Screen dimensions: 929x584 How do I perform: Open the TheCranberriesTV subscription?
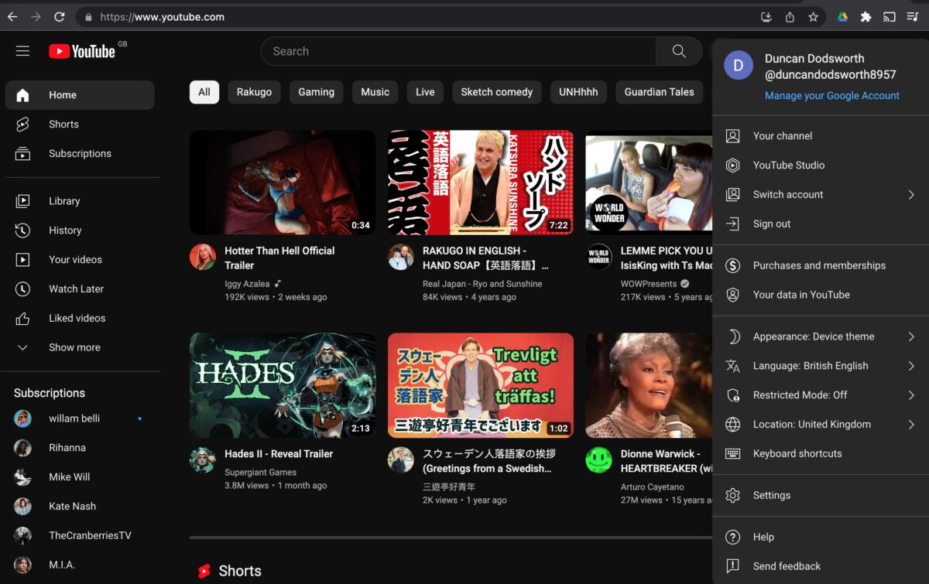click(80, 535)
